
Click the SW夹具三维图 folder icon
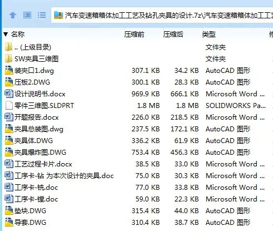coord(8,58)
